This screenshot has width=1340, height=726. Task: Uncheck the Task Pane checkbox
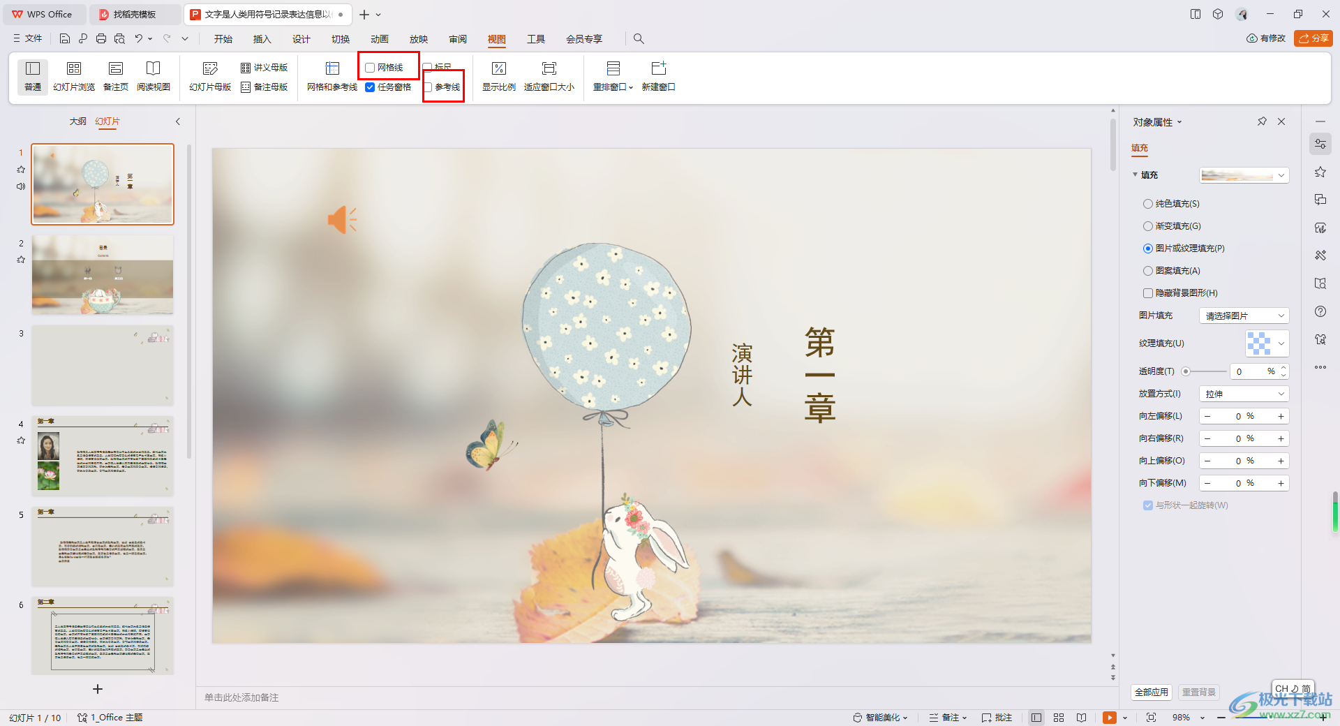coord(370,87)
